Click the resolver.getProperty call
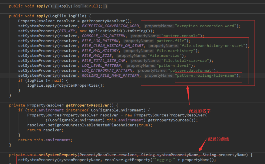The image size is (265, 164). [128, 160]
